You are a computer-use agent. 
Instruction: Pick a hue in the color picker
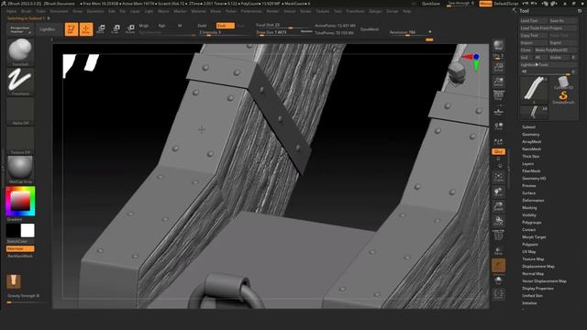(20, 202)
